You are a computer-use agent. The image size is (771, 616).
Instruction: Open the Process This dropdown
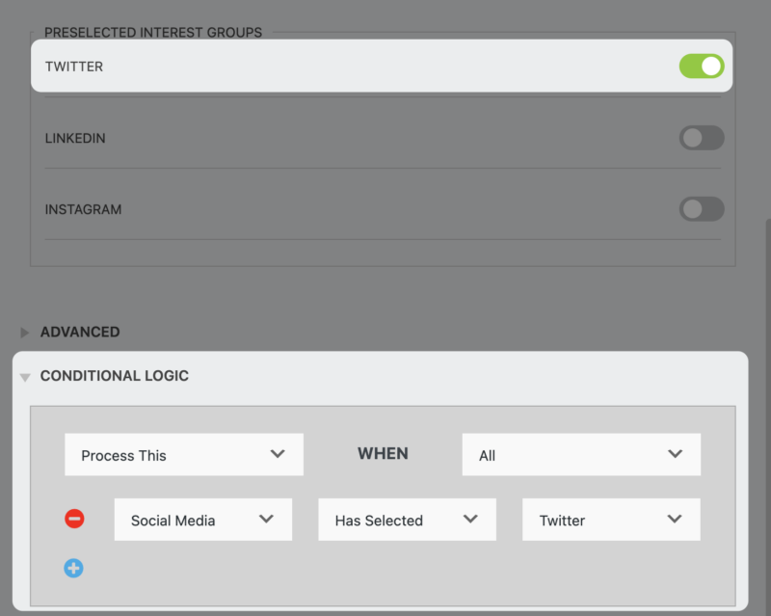point(183,454)
